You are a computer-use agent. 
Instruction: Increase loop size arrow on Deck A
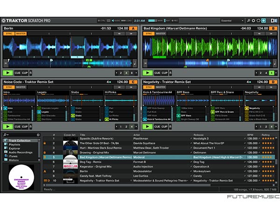pos(136,73)
